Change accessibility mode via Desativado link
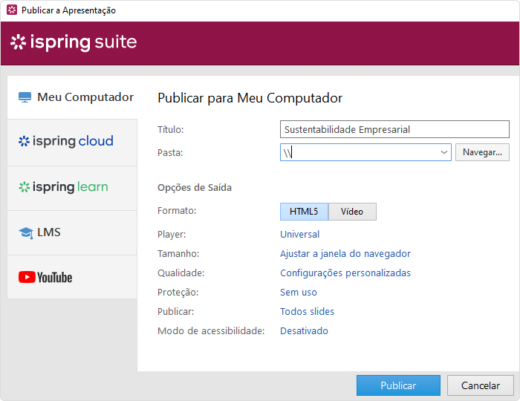The image size is (520, 401). click(x=304, y=330)
